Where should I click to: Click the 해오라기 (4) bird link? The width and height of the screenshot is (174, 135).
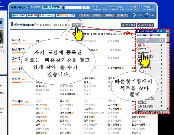(42, 86)
